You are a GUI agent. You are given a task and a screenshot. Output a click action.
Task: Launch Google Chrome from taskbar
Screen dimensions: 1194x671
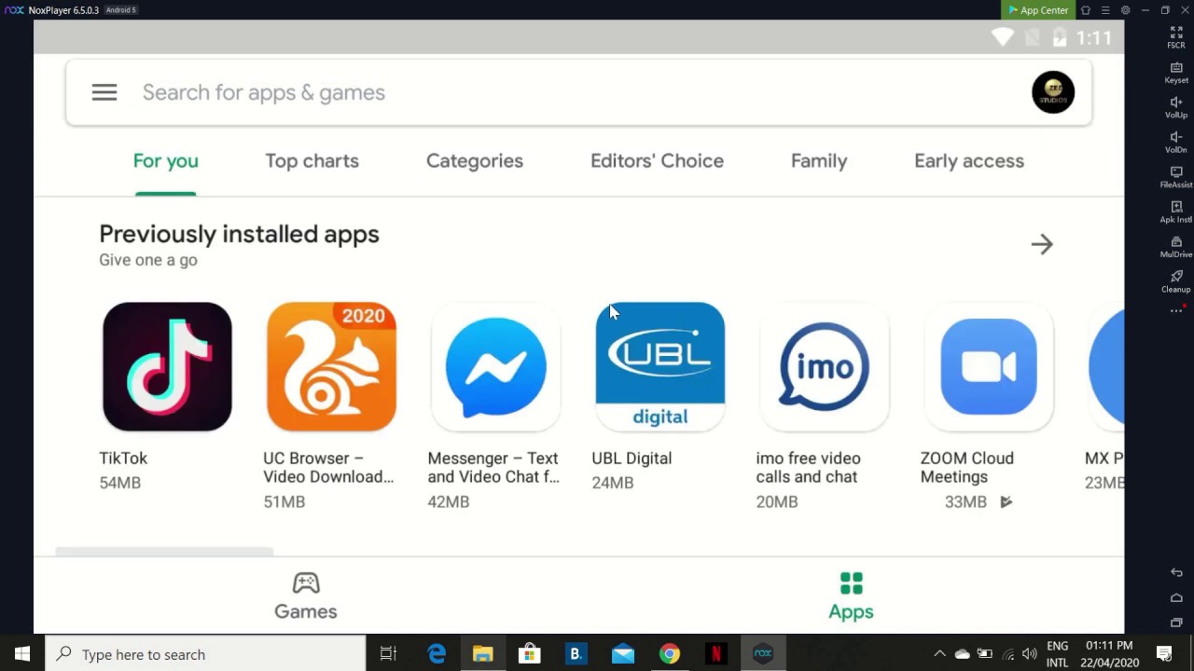[669, 654]
